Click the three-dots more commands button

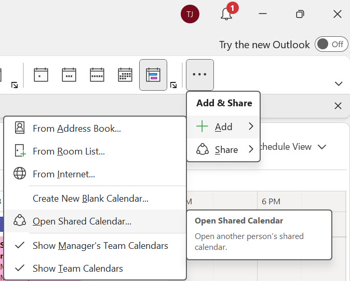[x=200, y=75]
